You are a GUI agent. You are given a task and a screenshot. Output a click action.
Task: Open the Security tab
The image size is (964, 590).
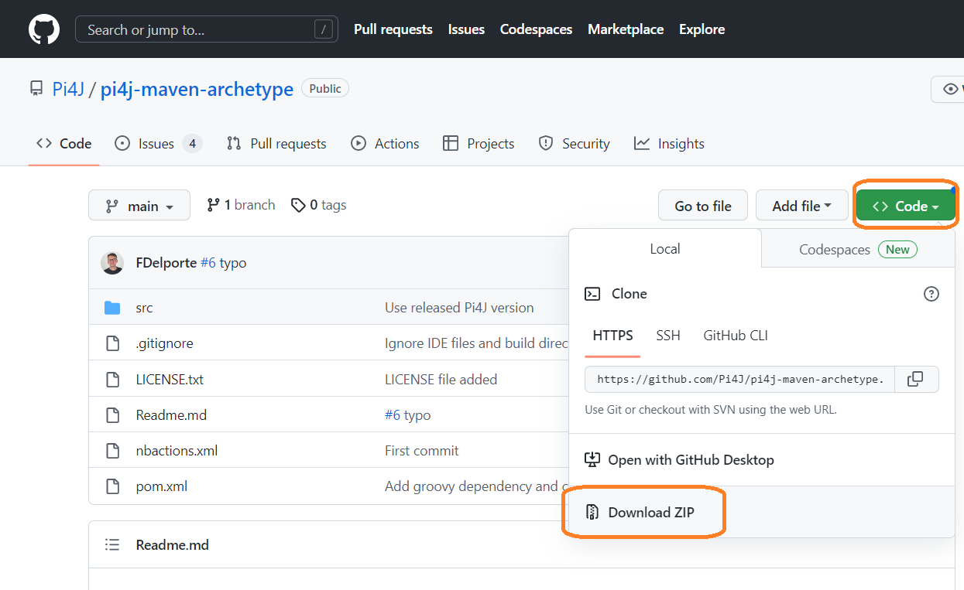pos(574,144)
